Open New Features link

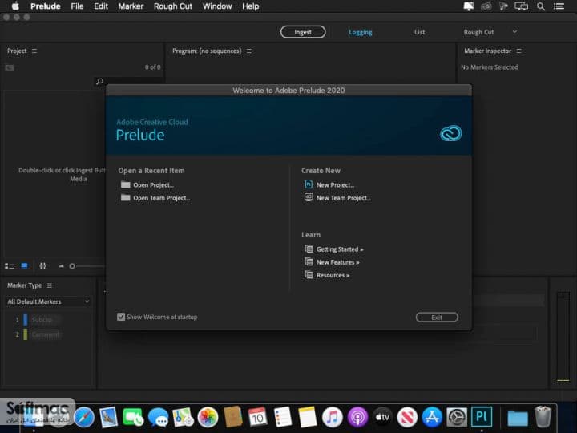338,262
